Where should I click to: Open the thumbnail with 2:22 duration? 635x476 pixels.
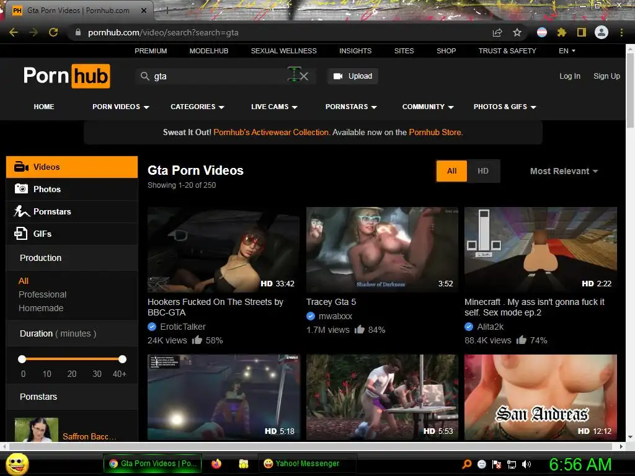pyautogui.click(x=541, y=250)
